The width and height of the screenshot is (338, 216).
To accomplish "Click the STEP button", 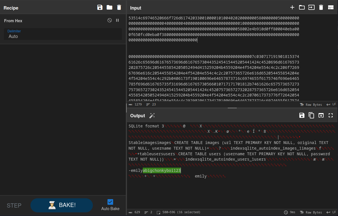I will pyautogui.click(x=14, y=206).
